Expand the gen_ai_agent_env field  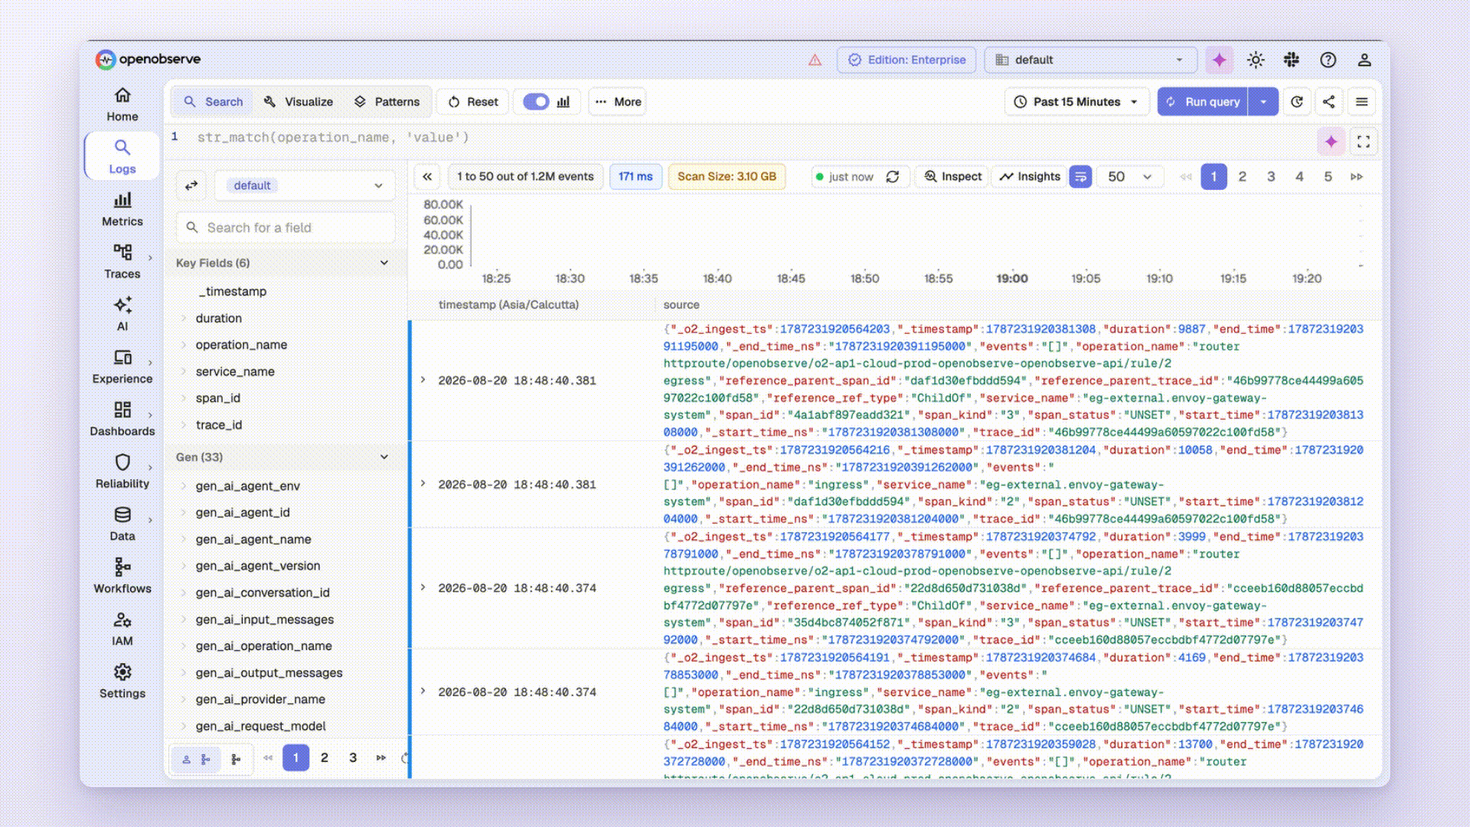[x=184, y=485]
